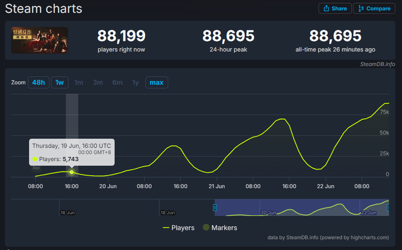The height and width of the screenshot is (250, 402).
Task: Select the 48h zoom range
Action: [38, 83]
